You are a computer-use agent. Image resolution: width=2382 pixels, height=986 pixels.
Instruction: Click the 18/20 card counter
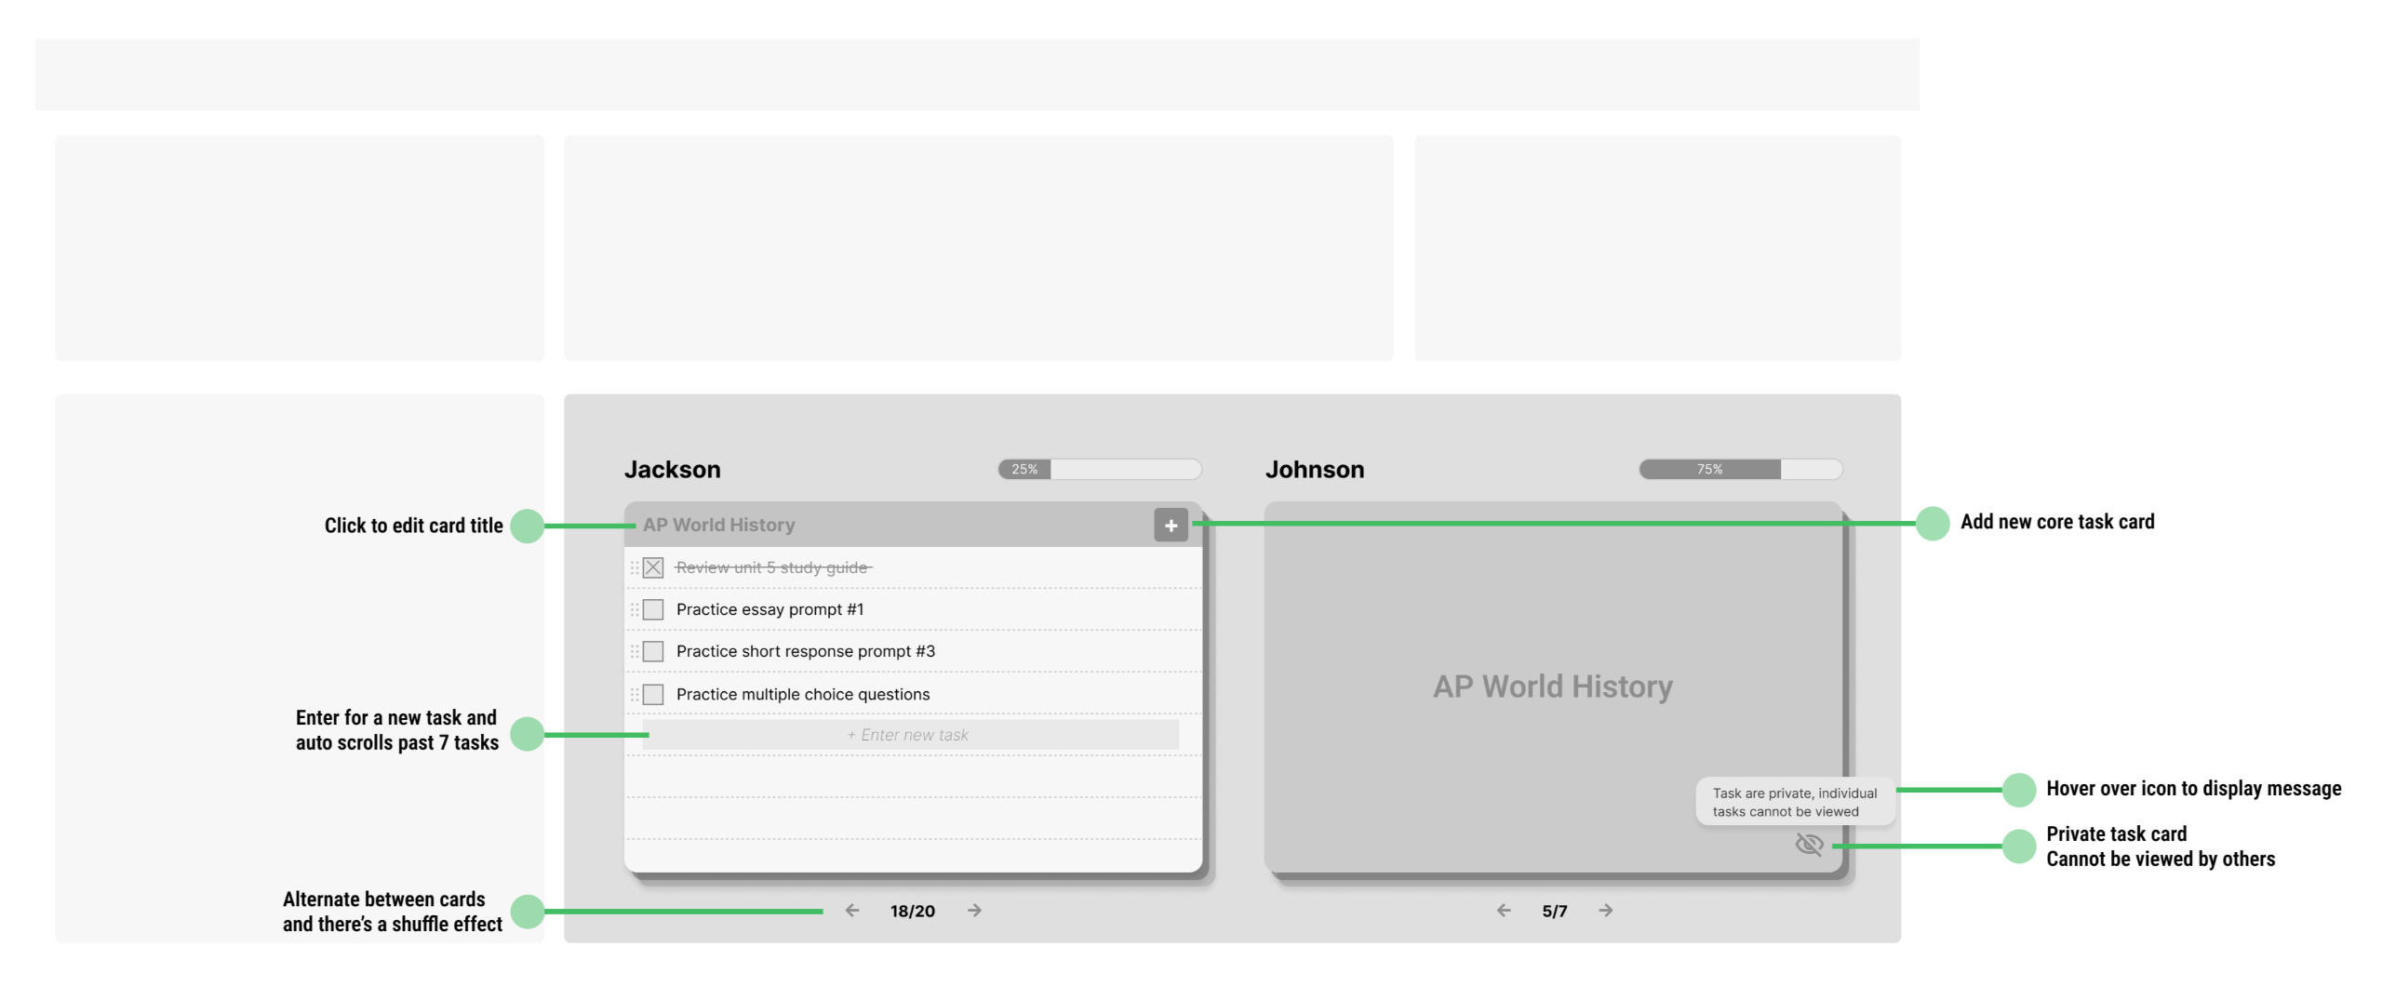click(912, 912)
